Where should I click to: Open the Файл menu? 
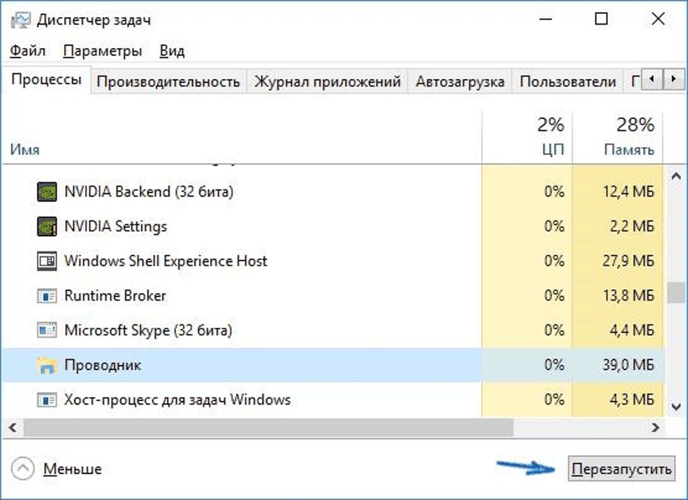(28, 51)
